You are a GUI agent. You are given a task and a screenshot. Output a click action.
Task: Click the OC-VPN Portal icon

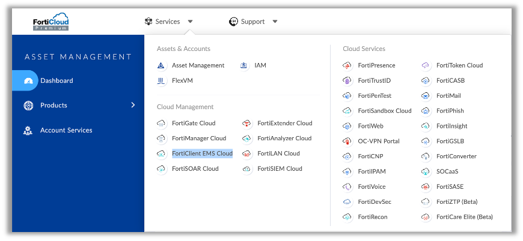[347, 141]
